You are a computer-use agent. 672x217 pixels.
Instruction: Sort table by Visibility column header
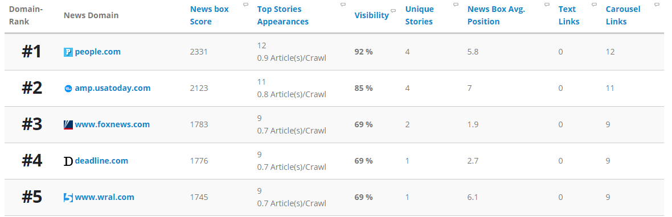coord(371,15)
